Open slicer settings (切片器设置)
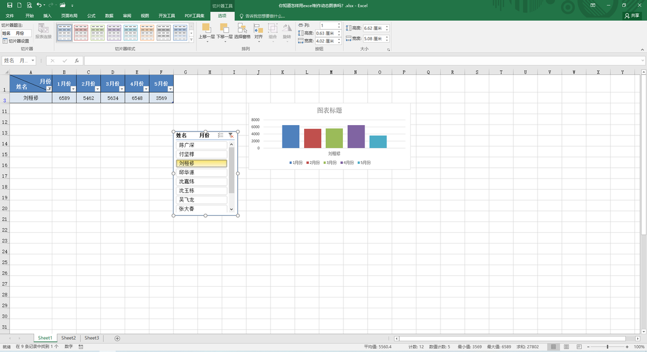This screenshot has height=352, width=647. [16, 41]
